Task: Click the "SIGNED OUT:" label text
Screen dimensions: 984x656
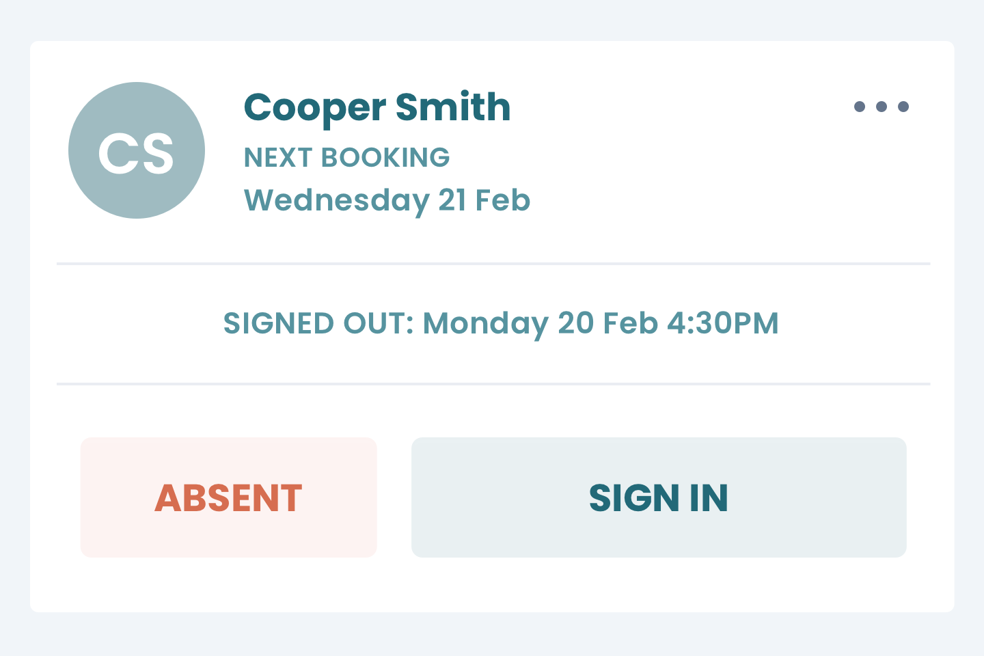Action: point(318,324)
